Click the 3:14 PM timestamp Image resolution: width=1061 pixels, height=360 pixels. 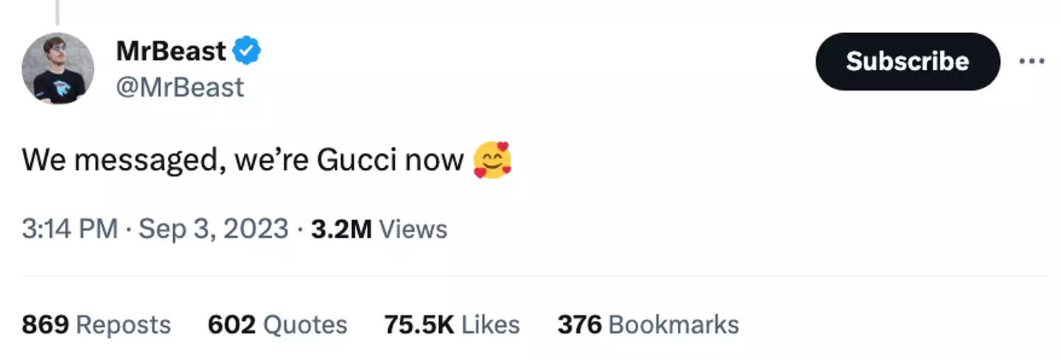pos(69,229)
